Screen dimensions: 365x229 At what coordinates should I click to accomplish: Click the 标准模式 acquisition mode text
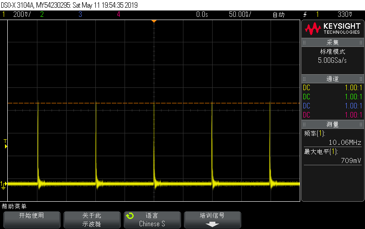pos(333,51)
